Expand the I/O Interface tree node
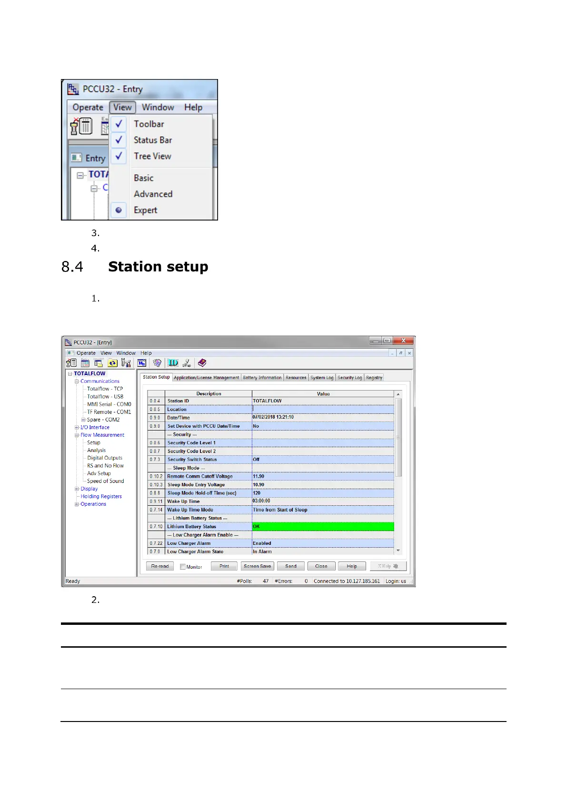The width and height of the screenshot is (567, 802). pos(77,428)
